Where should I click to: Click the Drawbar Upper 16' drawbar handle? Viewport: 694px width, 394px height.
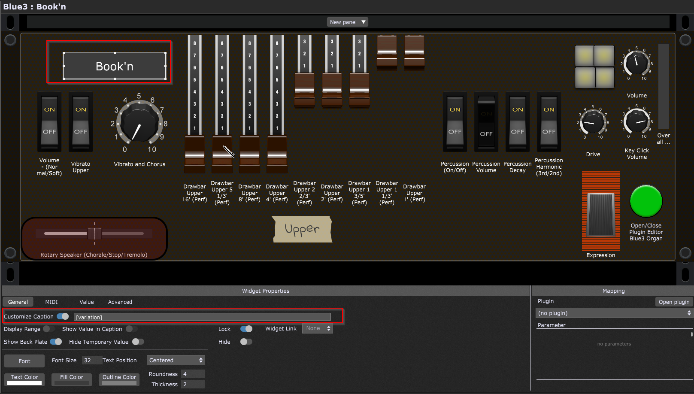(194, 155)
